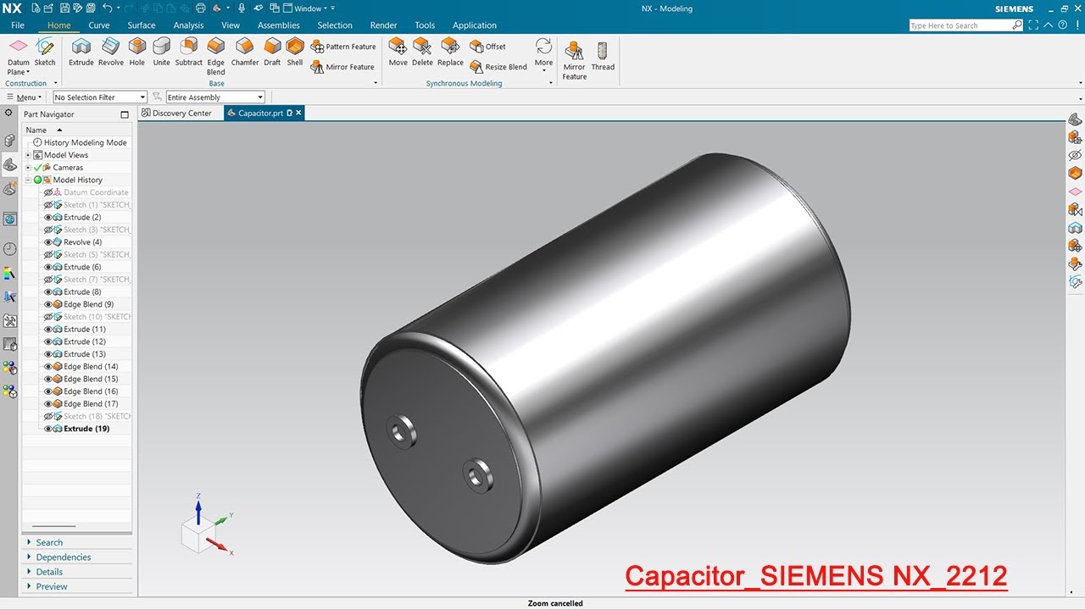Viewport: 1085px width, 610px height.
Task: Open the No Selection Filter dropdown
Action: point(100,97)
